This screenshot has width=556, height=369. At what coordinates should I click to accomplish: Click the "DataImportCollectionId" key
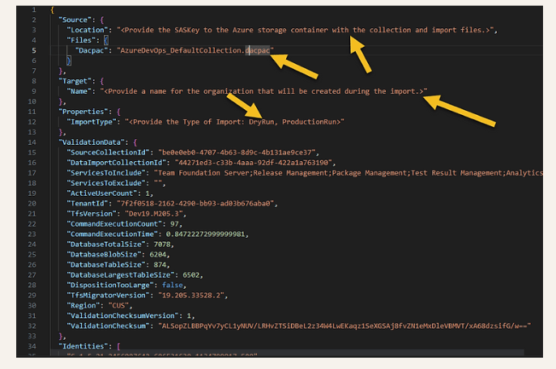(117, 163)
